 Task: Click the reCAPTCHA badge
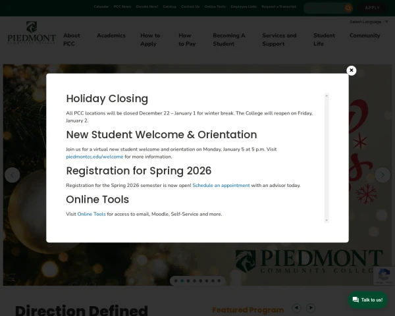coord(384,276)
